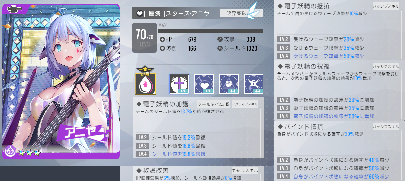The height and width of the screenshot is (181, 405).
Task: Open アニヤ character card artwork
Action: (61, 82)
